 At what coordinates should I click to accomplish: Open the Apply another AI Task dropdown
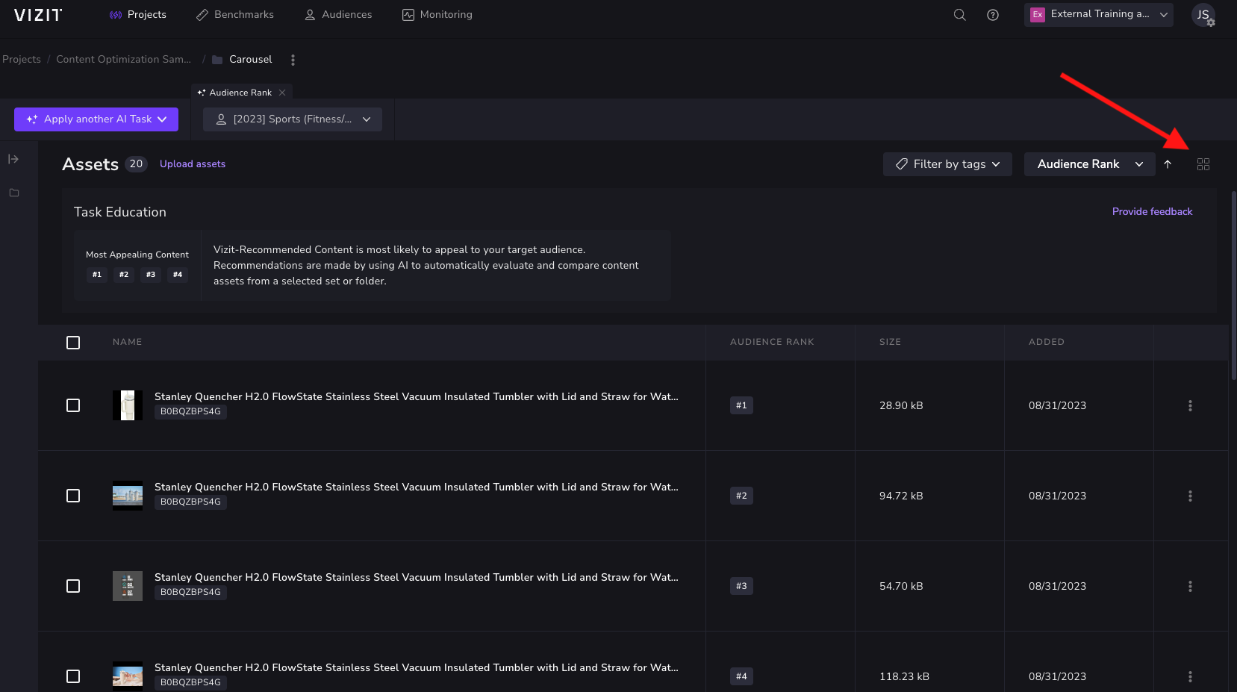(96, 119)
